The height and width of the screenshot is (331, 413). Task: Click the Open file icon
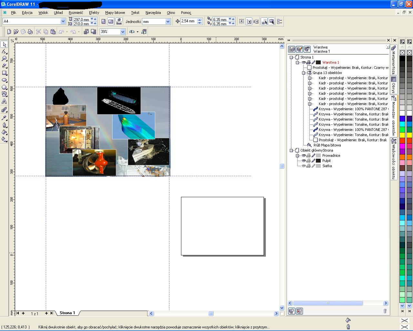[x=16, y=32]
